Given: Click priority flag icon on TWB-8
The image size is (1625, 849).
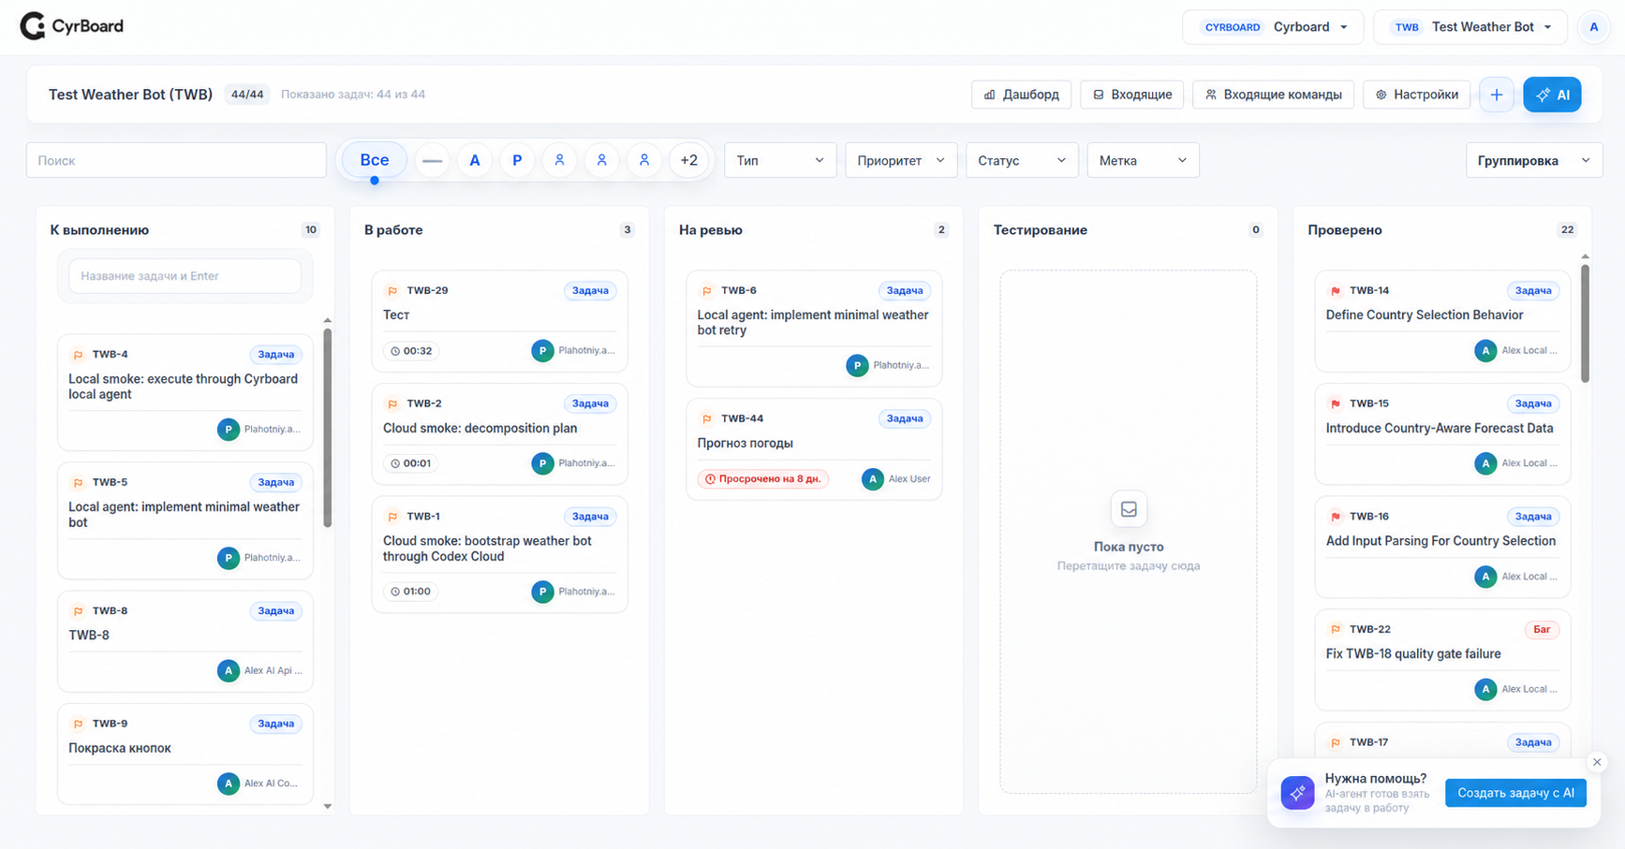Looking at the screenshot, I should (x=78, y=611).
